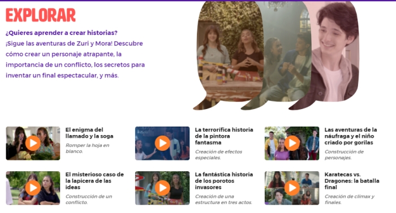Click paragraph about las aventuras de Zuri y Mora
The width and height of the screenshot is (396, 213).
(x=75, y=59)
